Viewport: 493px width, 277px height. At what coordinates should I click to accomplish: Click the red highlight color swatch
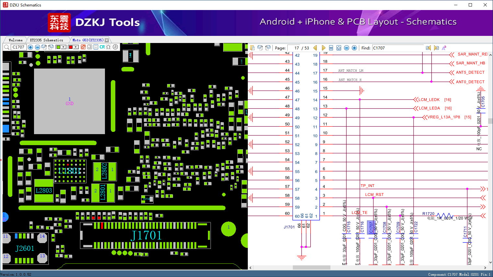coord(71,47)
